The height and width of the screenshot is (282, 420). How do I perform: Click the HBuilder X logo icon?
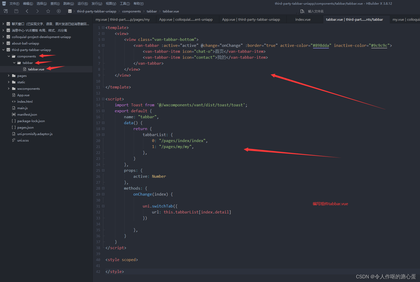click(x=4, y=4)
